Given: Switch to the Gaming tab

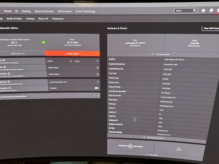Looking at the screenshot, I should click(x=26, y=11).
